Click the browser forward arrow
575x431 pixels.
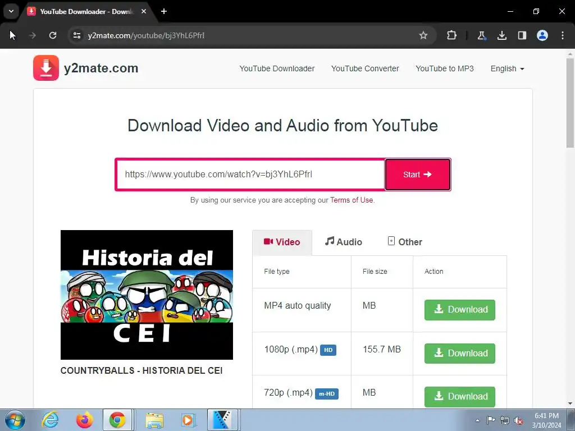click(x=33, y=35)
